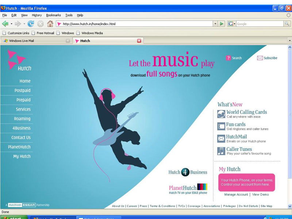Click the HutchMail envelope icon
This screenshot has width=292, height=219.
(x=221, y=139)
